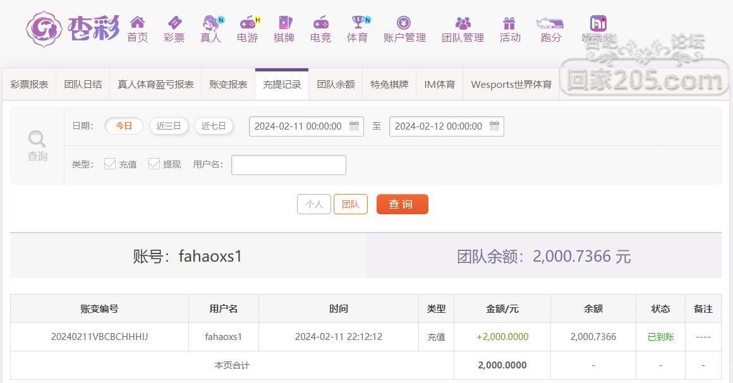Click the orange 查询 button
This screenshot has height=383, width=733.
coord(402,204)
